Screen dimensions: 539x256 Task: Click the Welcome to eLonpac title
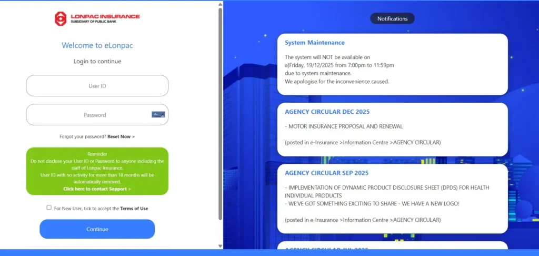click(97, 45)
